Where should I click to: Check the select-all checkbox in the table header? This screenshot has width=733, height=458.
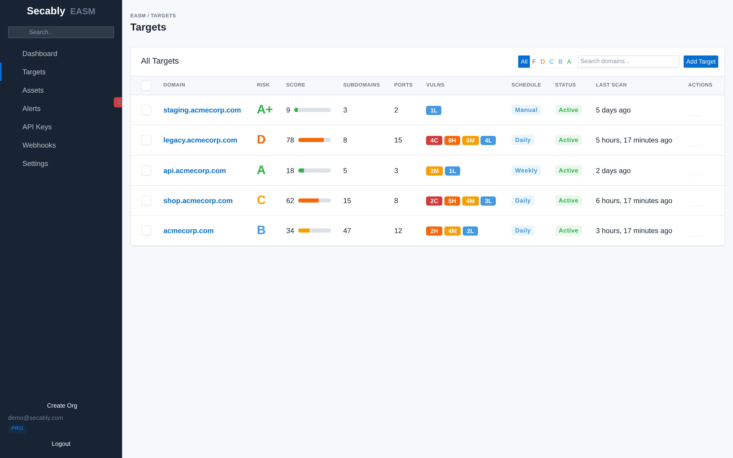tap(146, 85)
